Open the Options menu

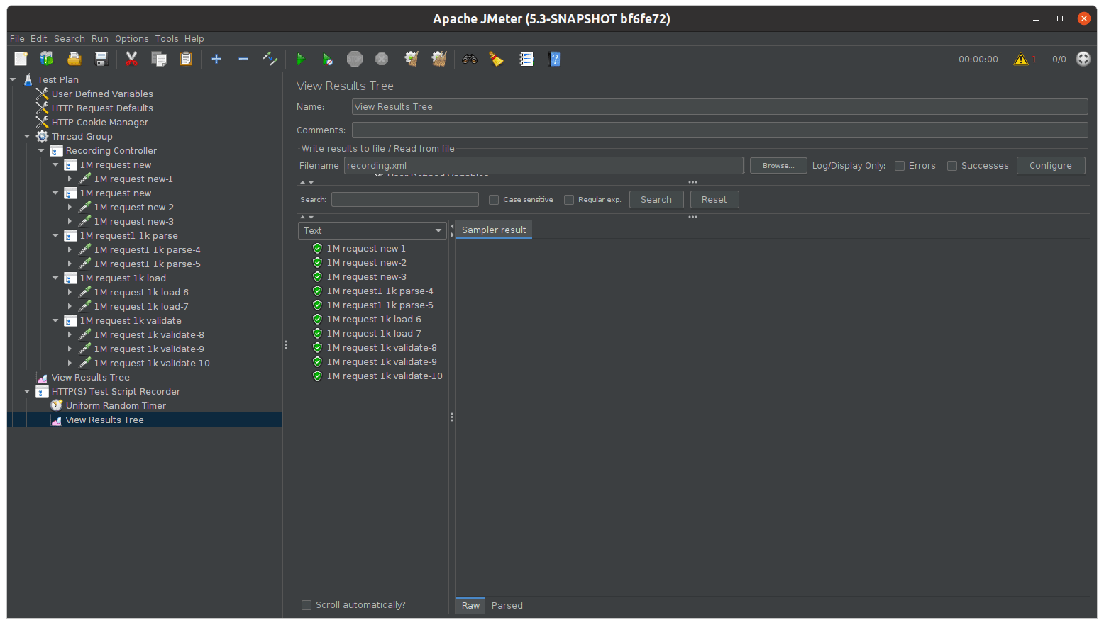click(x=131, y=38)
